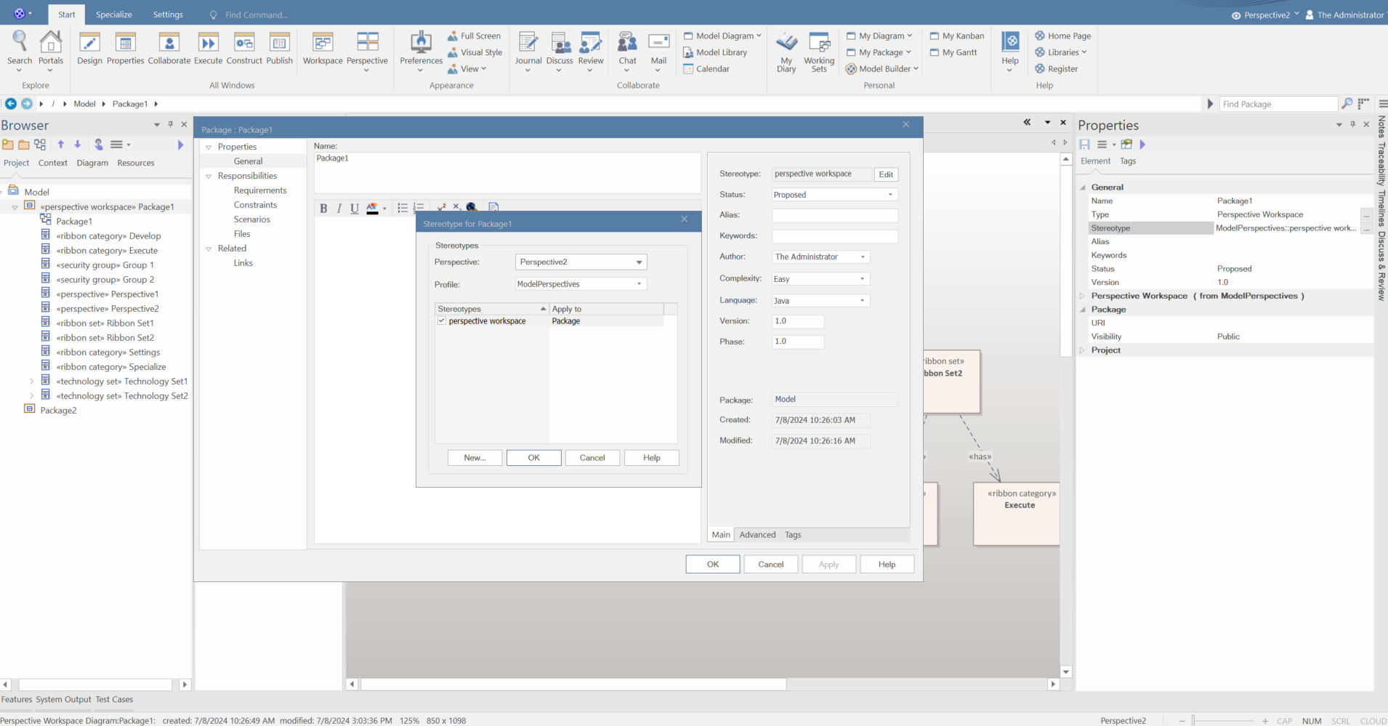Viewport: 1388px width, 726px height.
Task: Click OK in Stereotype for Package1 dialog
Action: click(x=534, y=458)
